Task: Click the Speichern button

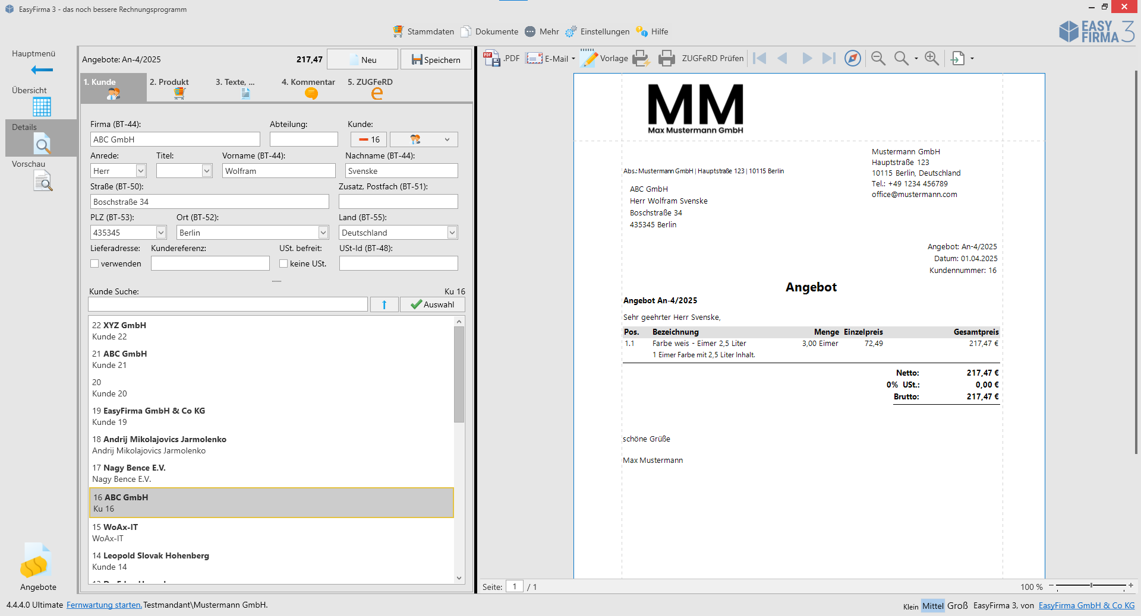Action: tap(436, 59)
